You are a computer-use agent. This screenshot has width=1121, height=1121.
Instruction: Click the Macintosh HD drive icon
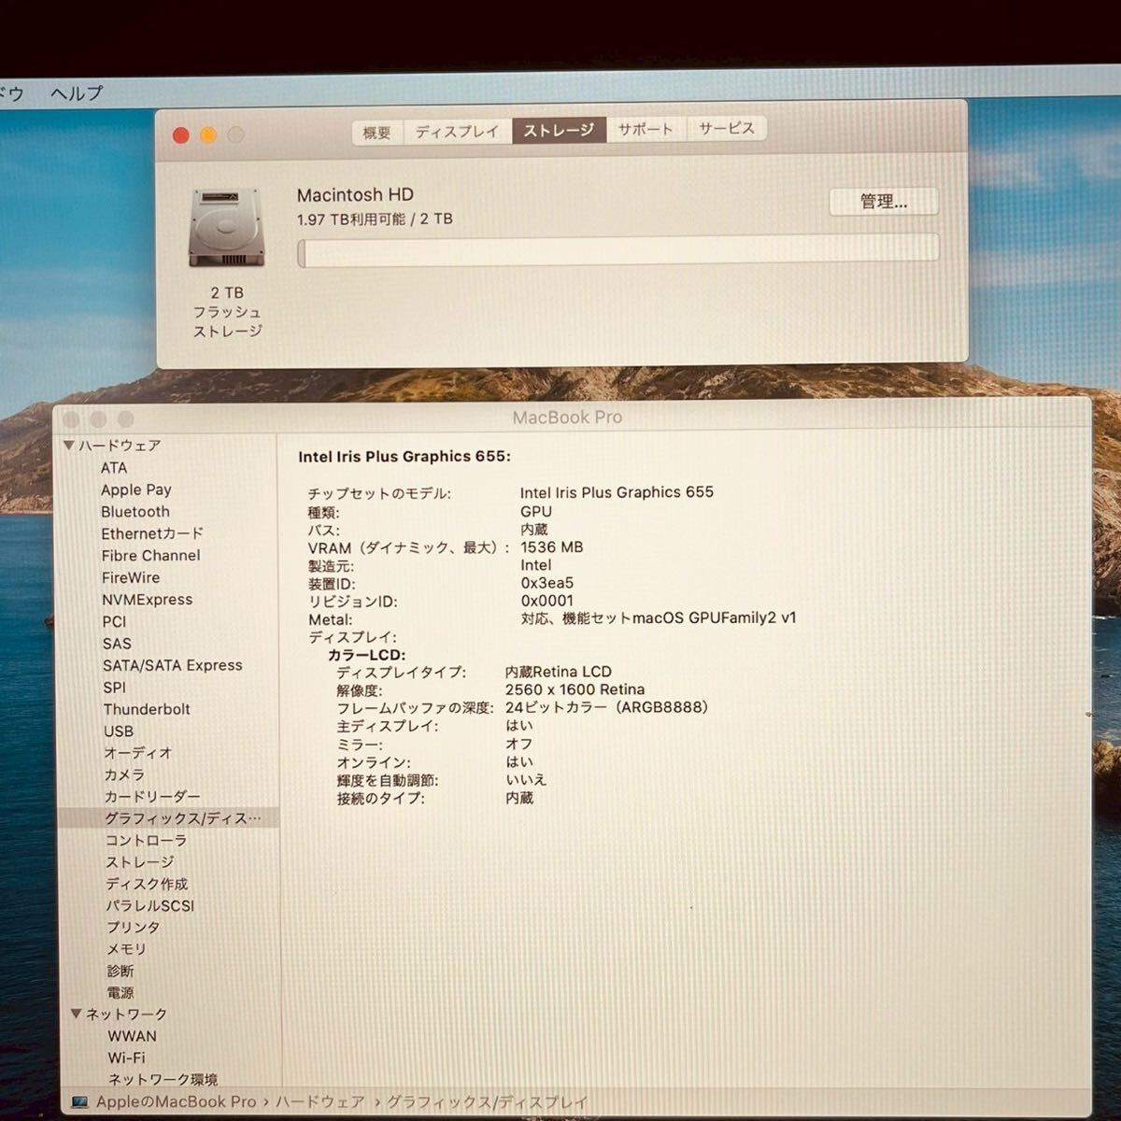[x=227, y=228]
